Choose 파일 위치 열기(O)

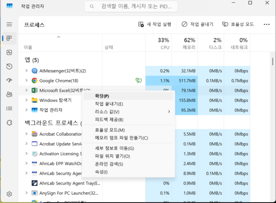point(128,156)
